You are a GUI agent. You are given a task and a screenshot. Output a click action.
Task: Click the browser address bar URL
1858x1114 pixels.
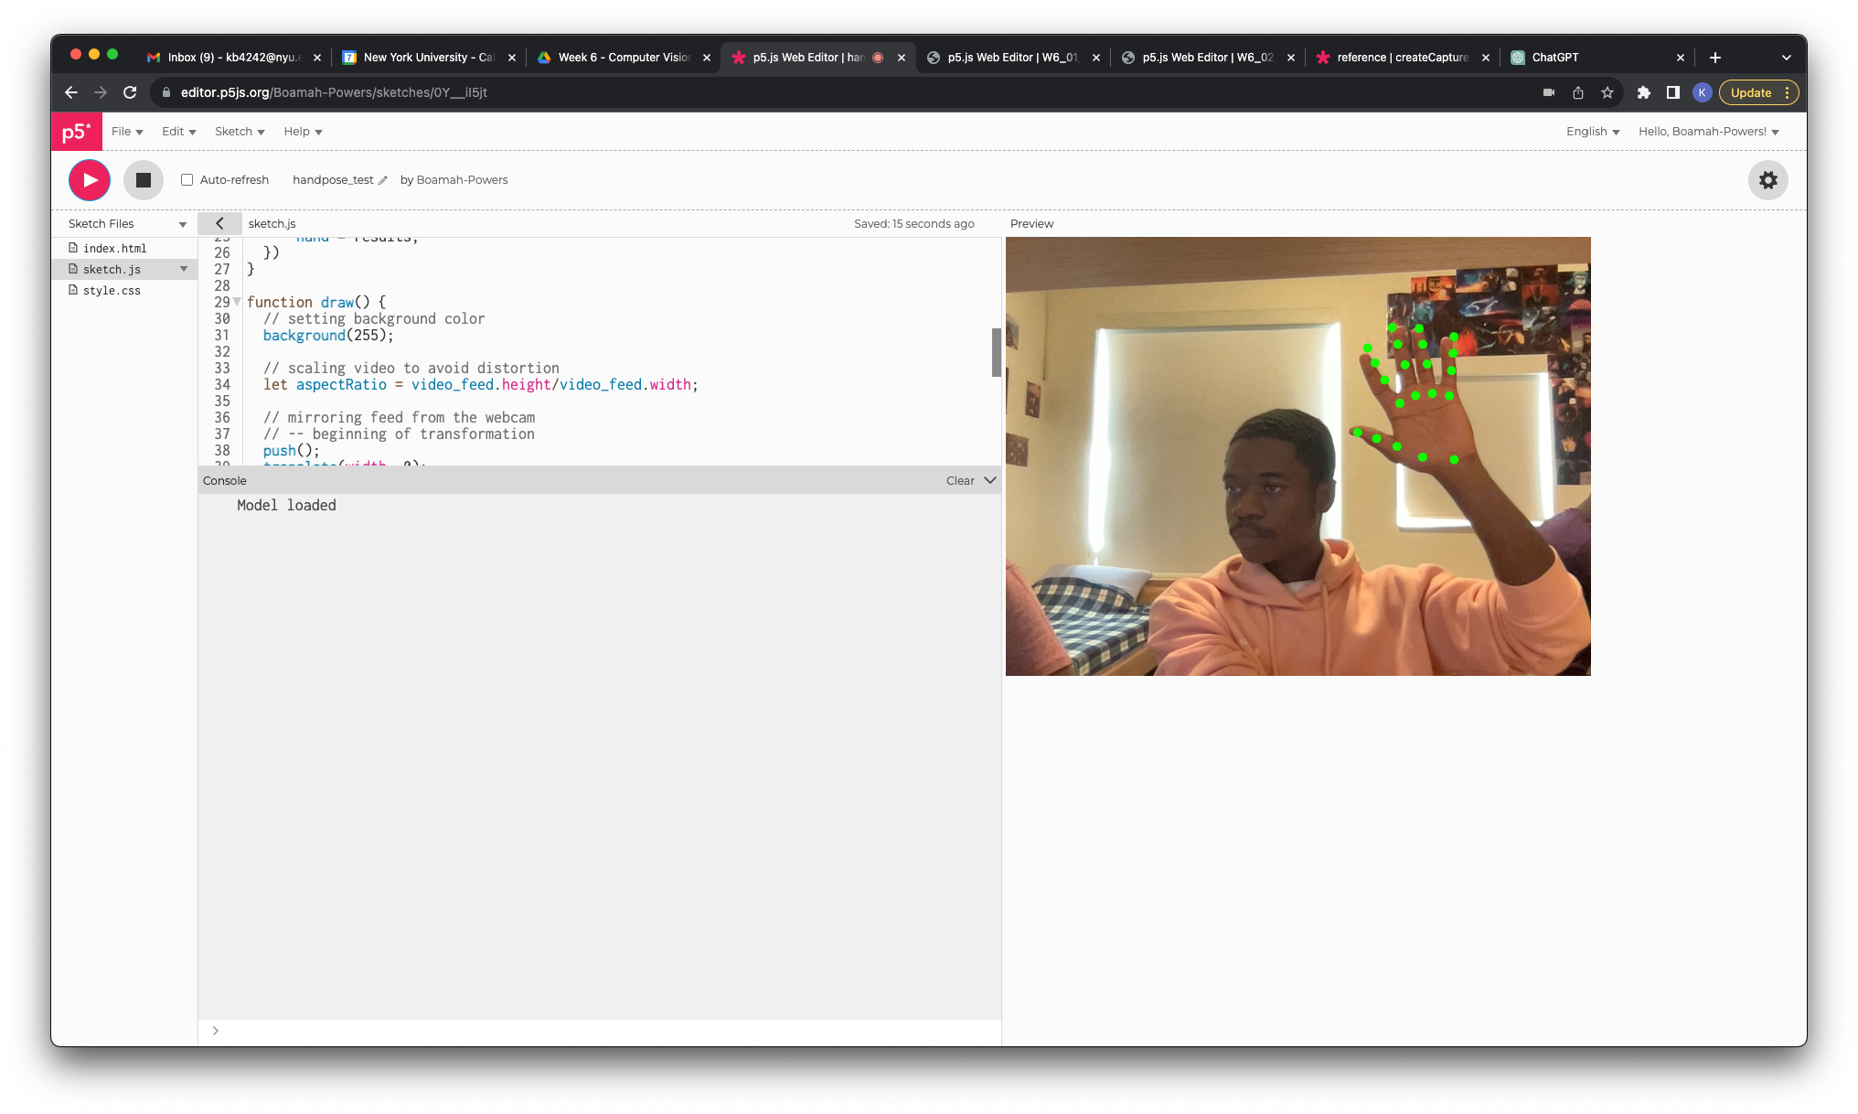click(x=334, y=92)
